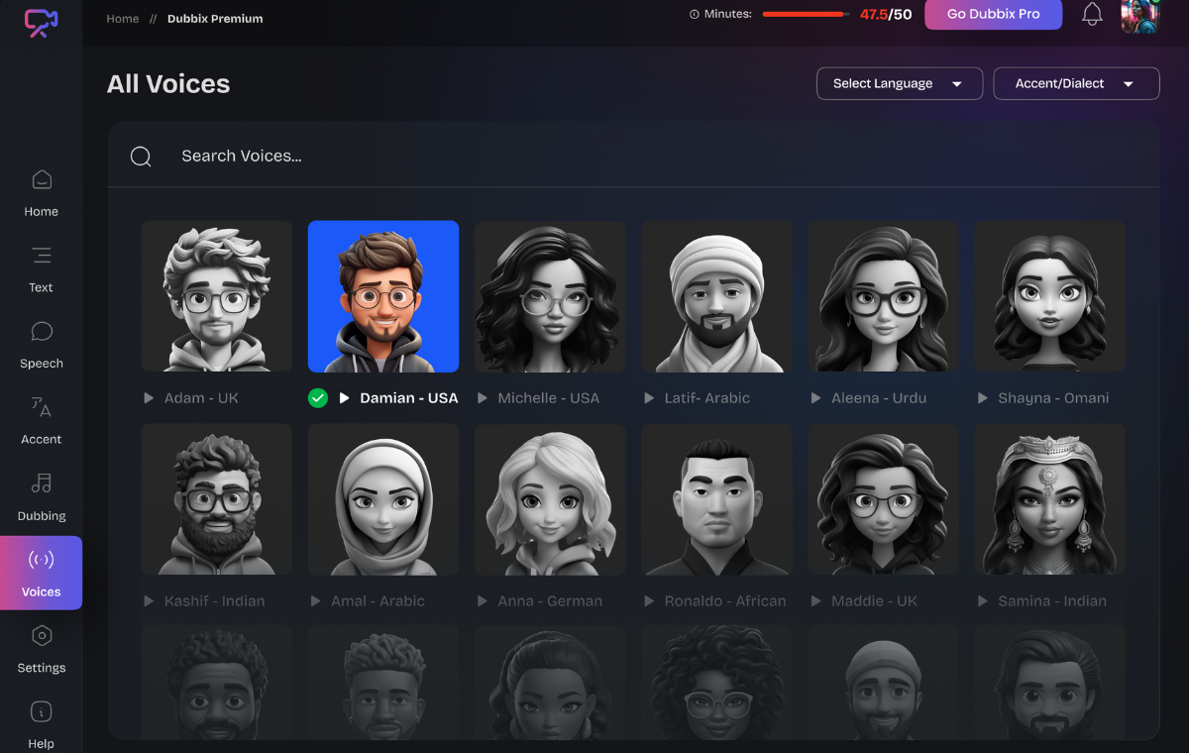
Task: Click the Home breadcrumb link
Action: pos(123,19)
